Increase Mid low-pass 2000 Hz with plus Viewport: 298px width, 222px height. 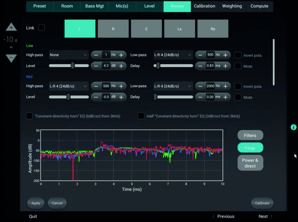pyautogui.click(x=225, y=86)
